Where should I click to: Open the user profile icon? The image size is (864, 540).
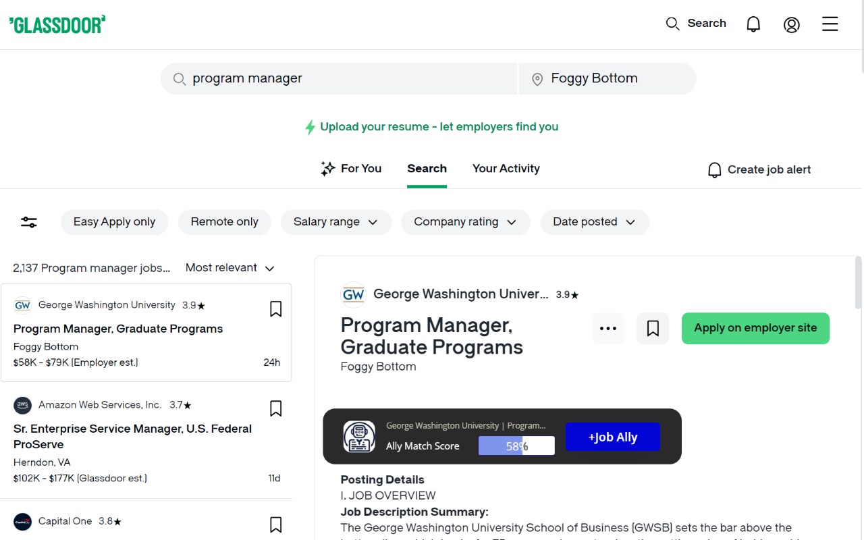pyautogui.click(x=792, y=24)
